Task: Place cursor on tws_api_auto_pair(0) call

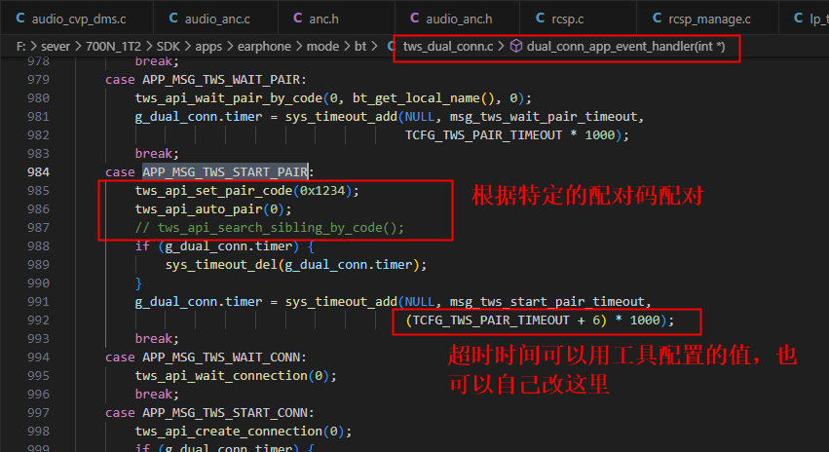Action: pyautogui.click(x=213, y=208)
